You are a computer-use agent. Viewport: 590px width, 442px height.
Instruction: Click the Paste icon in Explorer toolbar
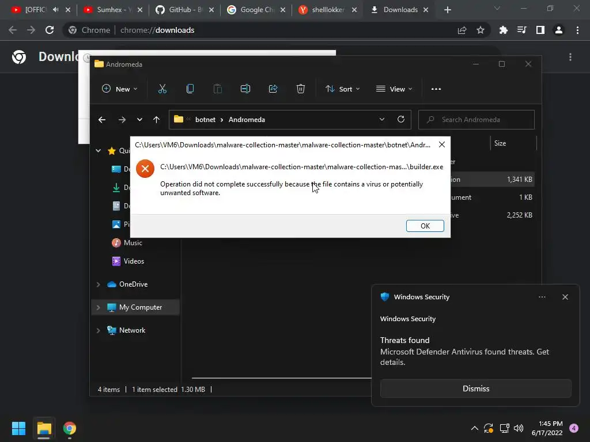(x=217, y=89)
